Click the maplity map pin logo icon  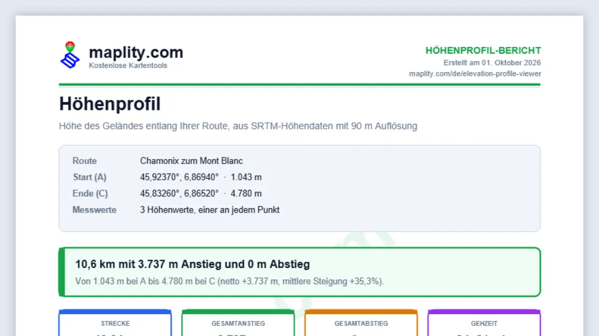(70, 55)
